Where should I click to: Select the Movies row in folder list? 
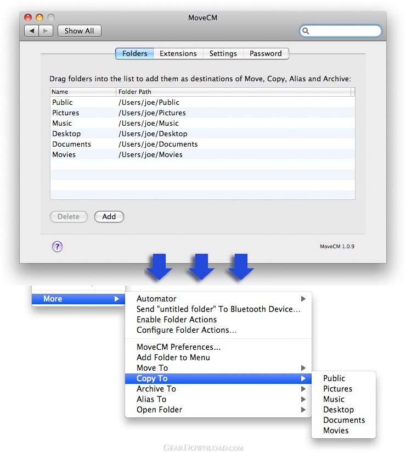202,154
